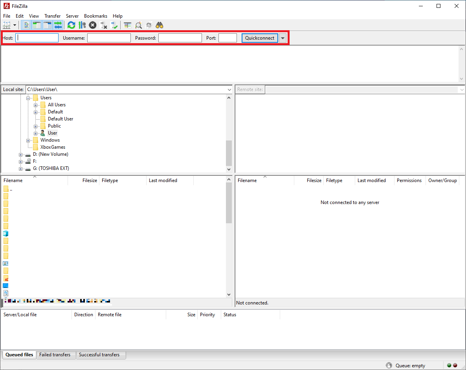Select the All Users folder
Screen dimensions: 466x370
click(x=57, y=105)
